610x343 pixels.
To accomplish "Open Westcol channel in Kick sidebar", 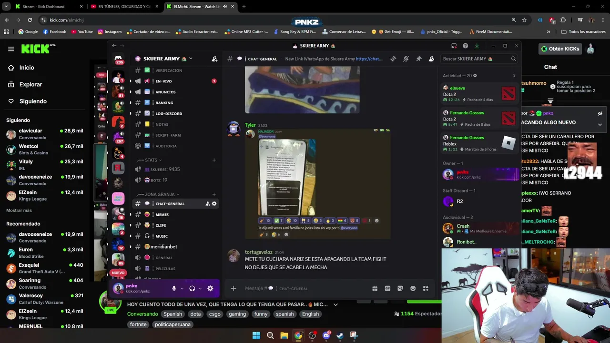I will click(x=45, y=149).
